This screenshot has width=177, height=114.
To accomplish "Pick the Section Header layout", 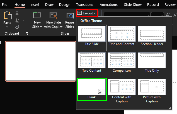I will (x=152, y=36).
